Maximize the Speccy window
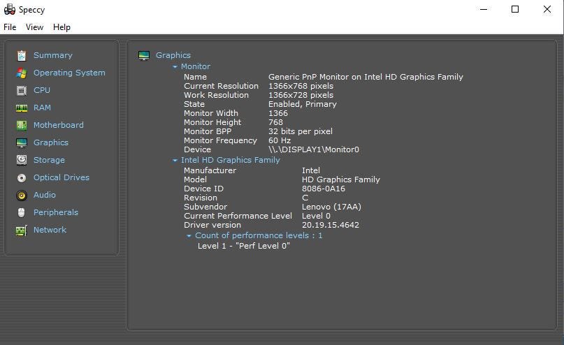This screenshot has width=564, height=345. click(515, 9)
